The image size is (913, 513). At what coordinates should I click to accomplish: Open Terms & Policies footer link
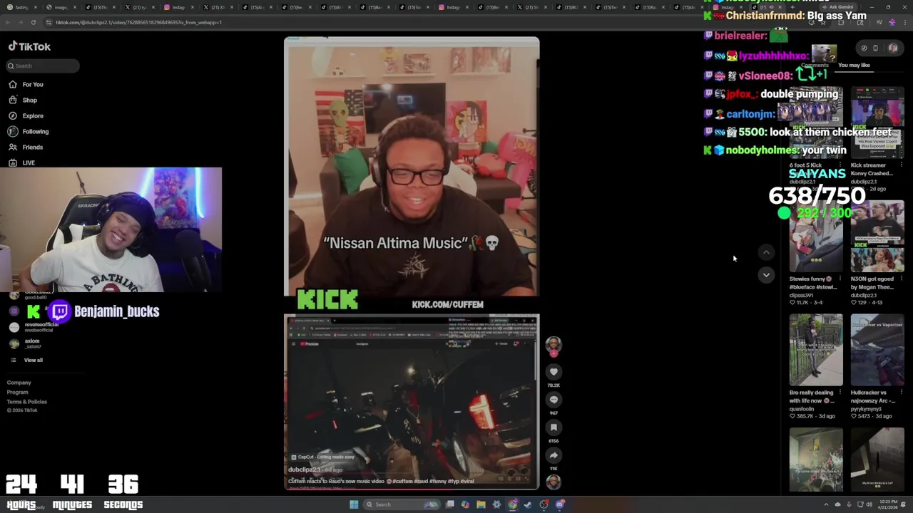(x=27, y=402)
